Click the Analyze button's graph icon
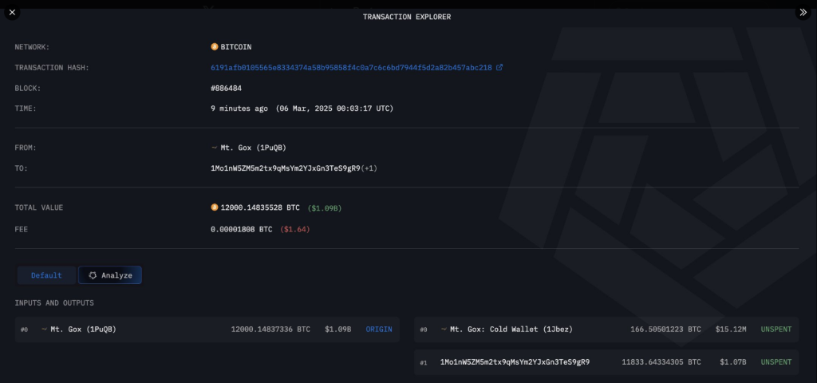The height and width of the screenshot is (383, 817). (93, 275)
